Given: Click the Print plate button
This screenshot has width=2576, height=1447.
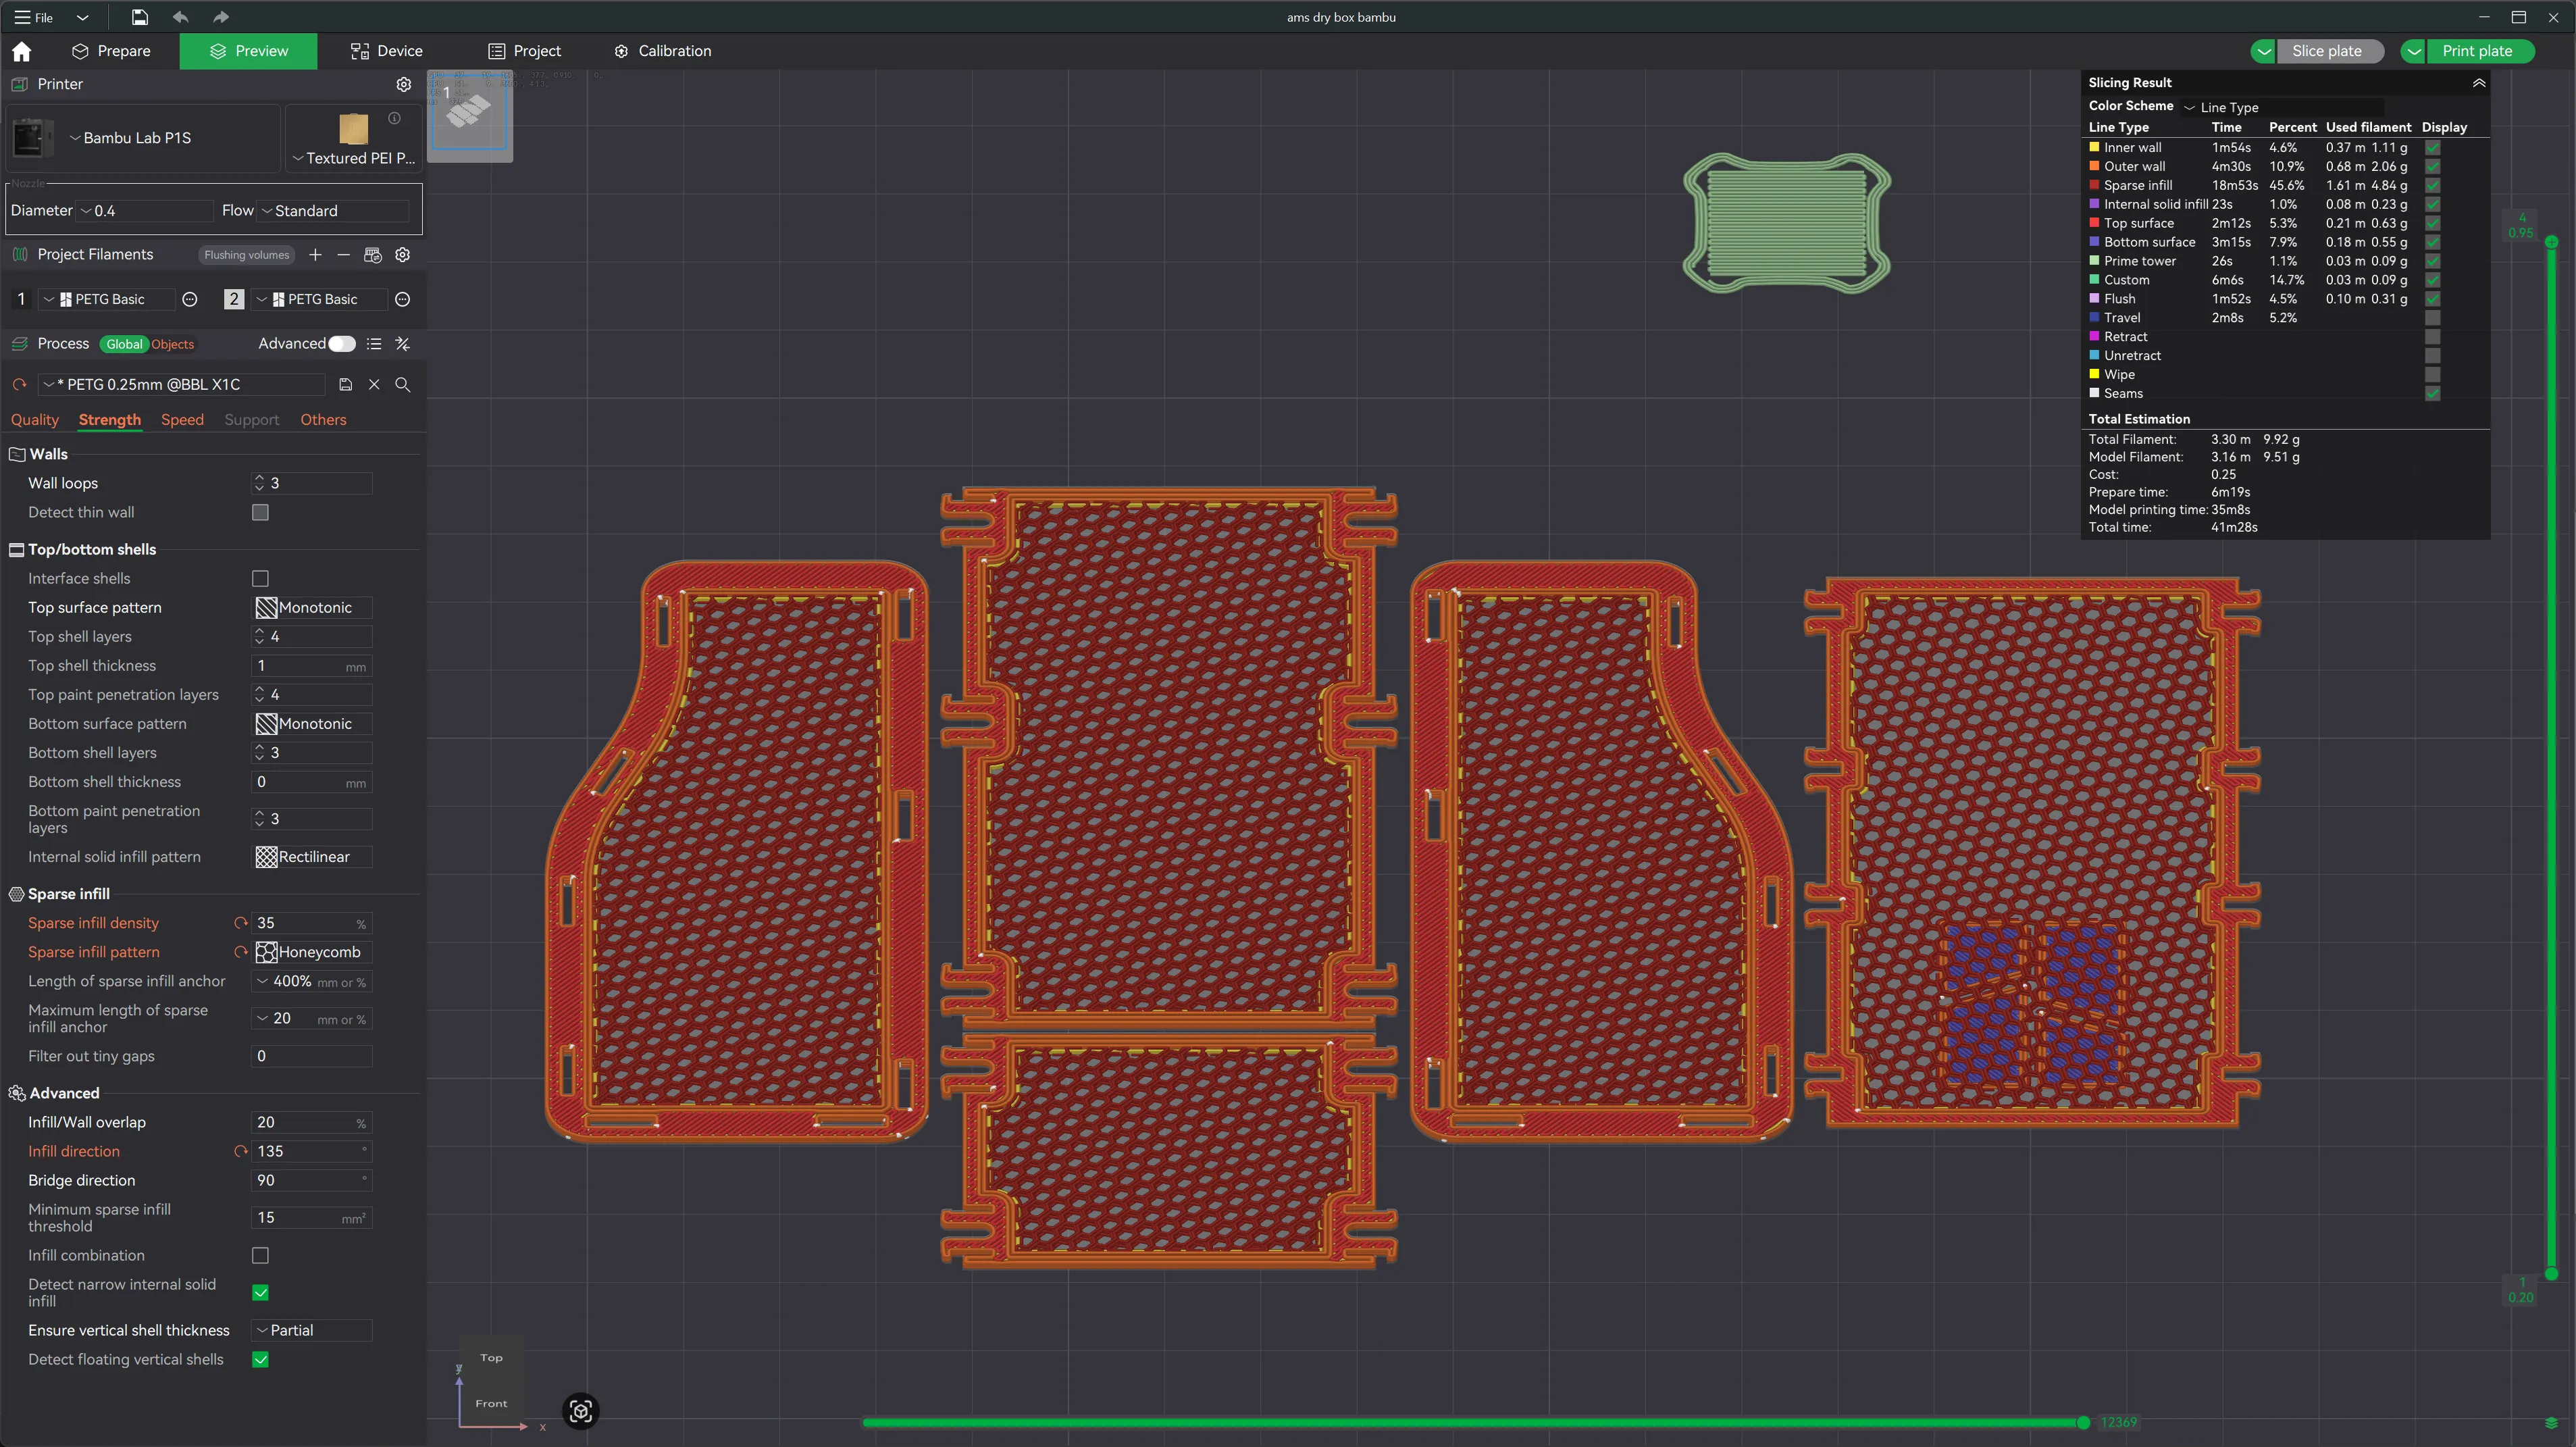Looking at the screenshot, I should click(2476, 51).
